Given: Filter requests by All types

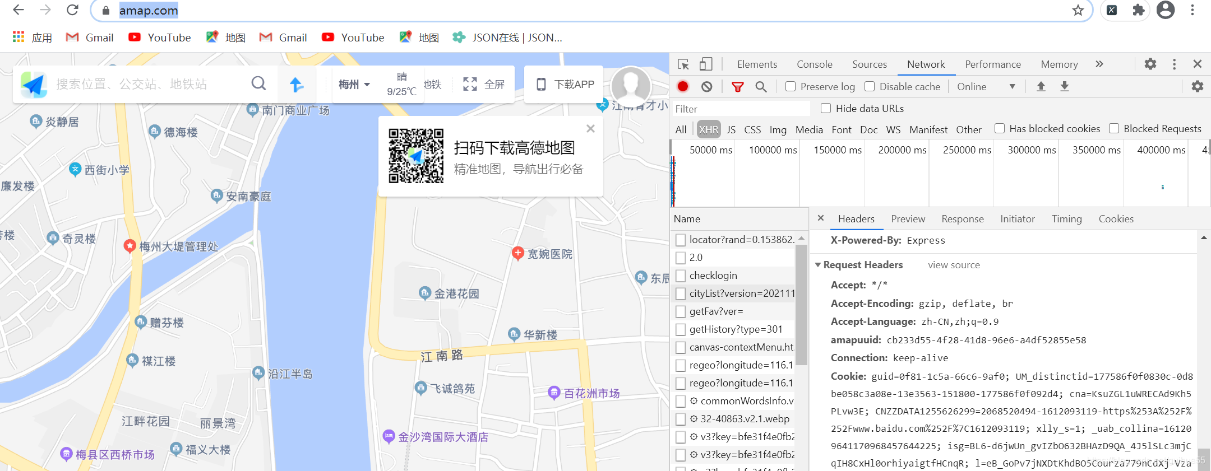Looking at the screenshot, I should click(681, 129).
